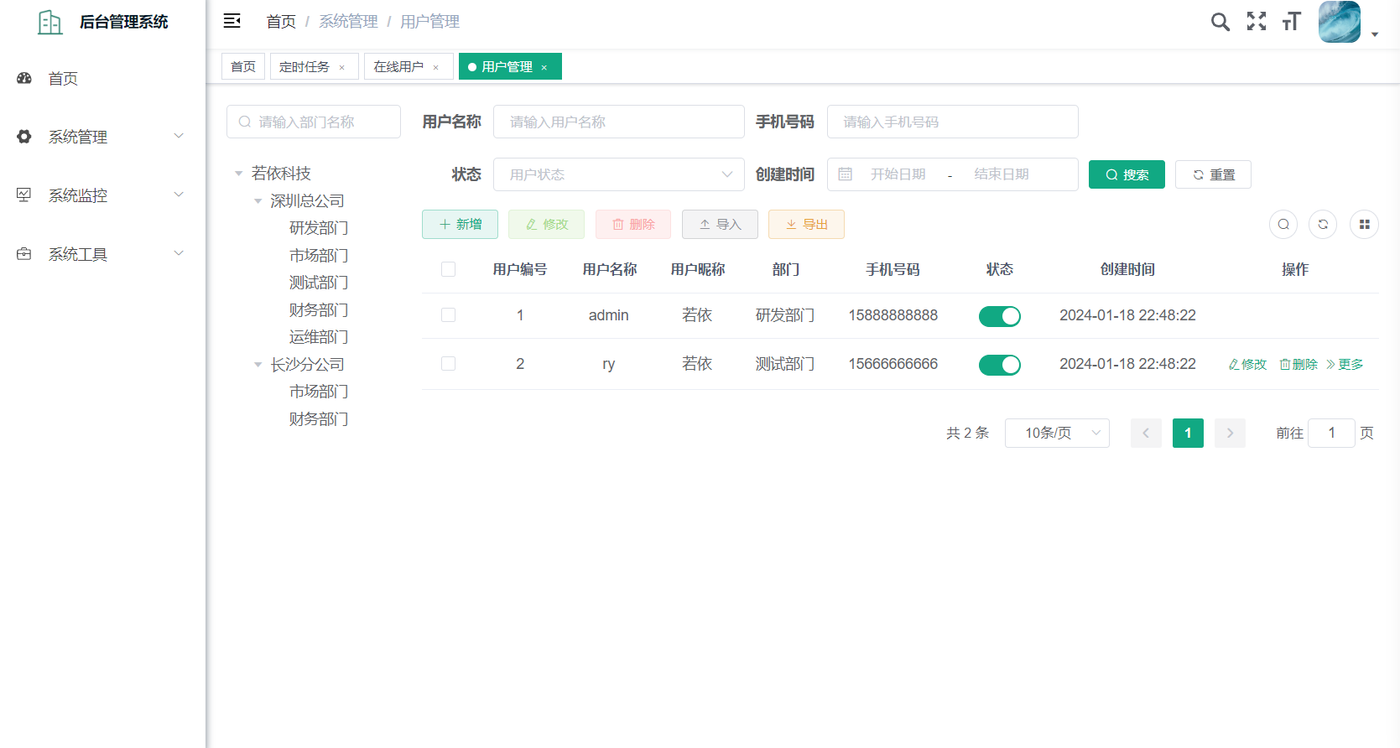This screenshot has height=748, width=1400.
Task: Open the search magnifier in the top bar
Action: (x=1220, y=22)
